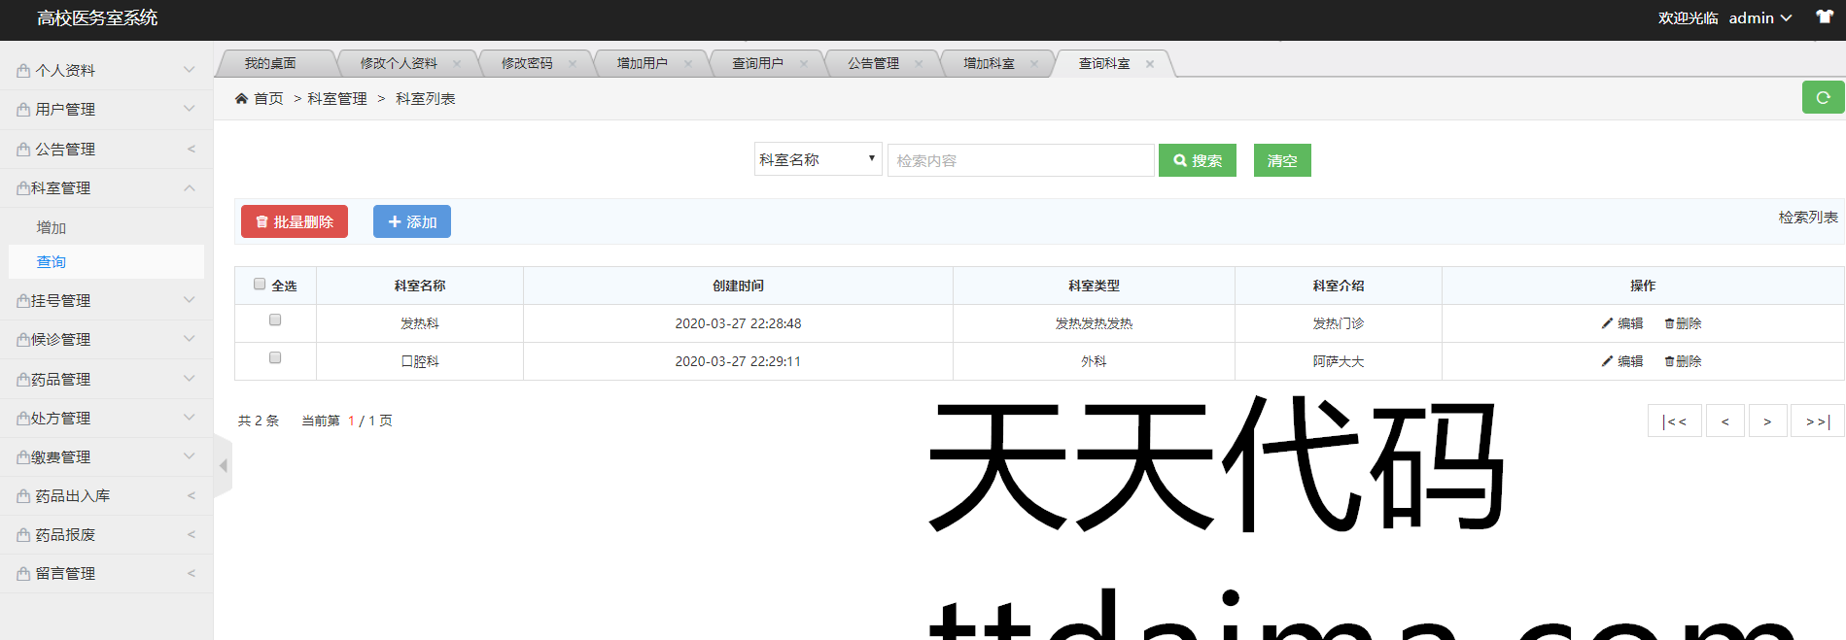
Task: Click the shirt skin icon in header
Action: [x=1825, y=17]
